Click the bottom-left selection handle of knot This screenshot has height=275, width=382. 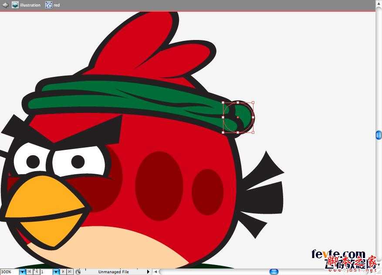[223, 133]
